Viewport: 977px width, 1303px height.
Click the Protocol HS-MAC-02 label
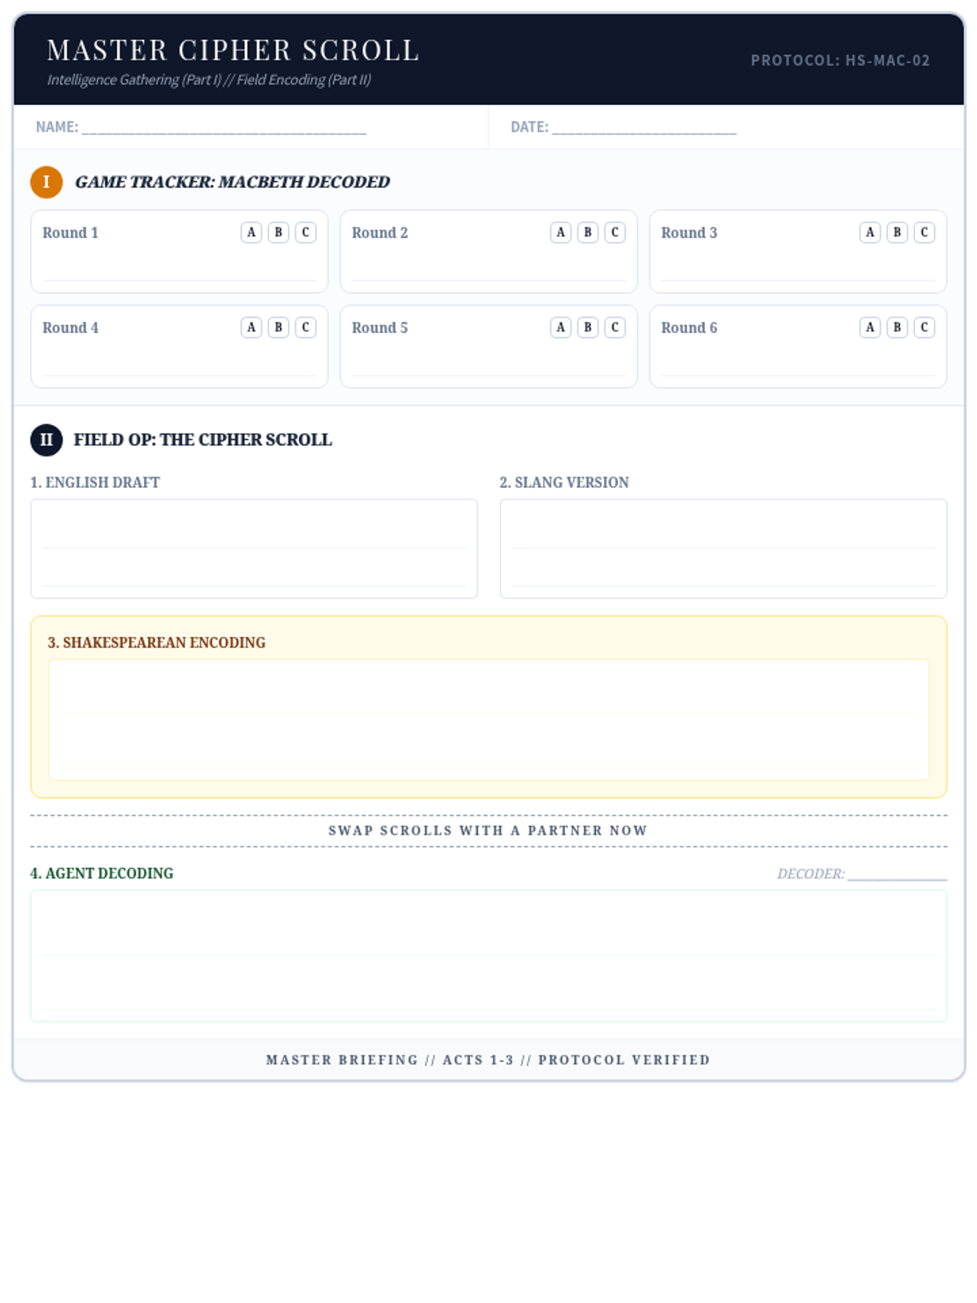tap(840, 60)
